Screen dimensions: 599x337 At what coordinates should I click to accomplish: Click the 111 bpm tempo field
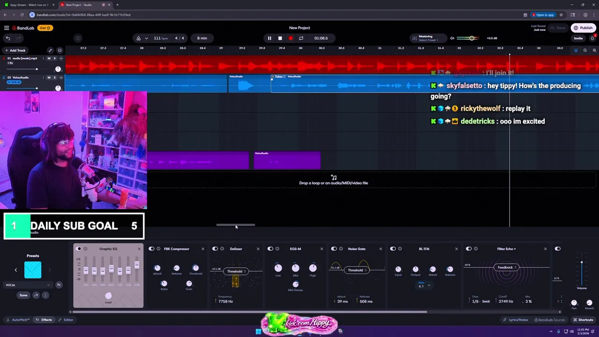pos(161,38)
